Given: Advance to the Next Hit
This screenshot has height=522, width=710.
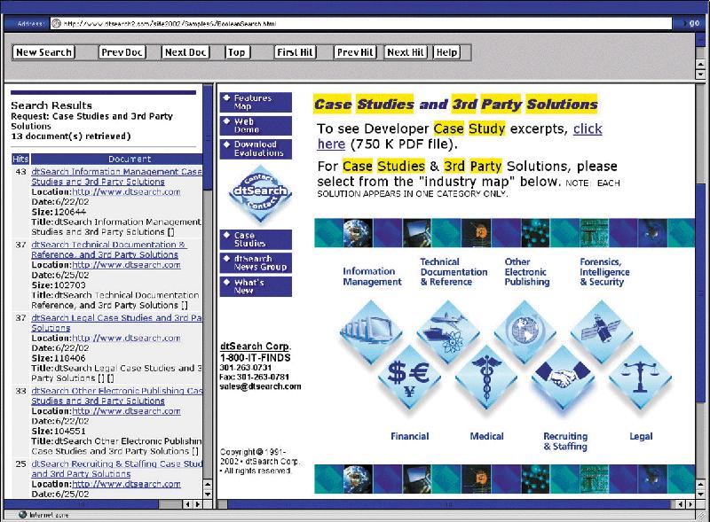Looking at the screenshot, I should [406, 52].
